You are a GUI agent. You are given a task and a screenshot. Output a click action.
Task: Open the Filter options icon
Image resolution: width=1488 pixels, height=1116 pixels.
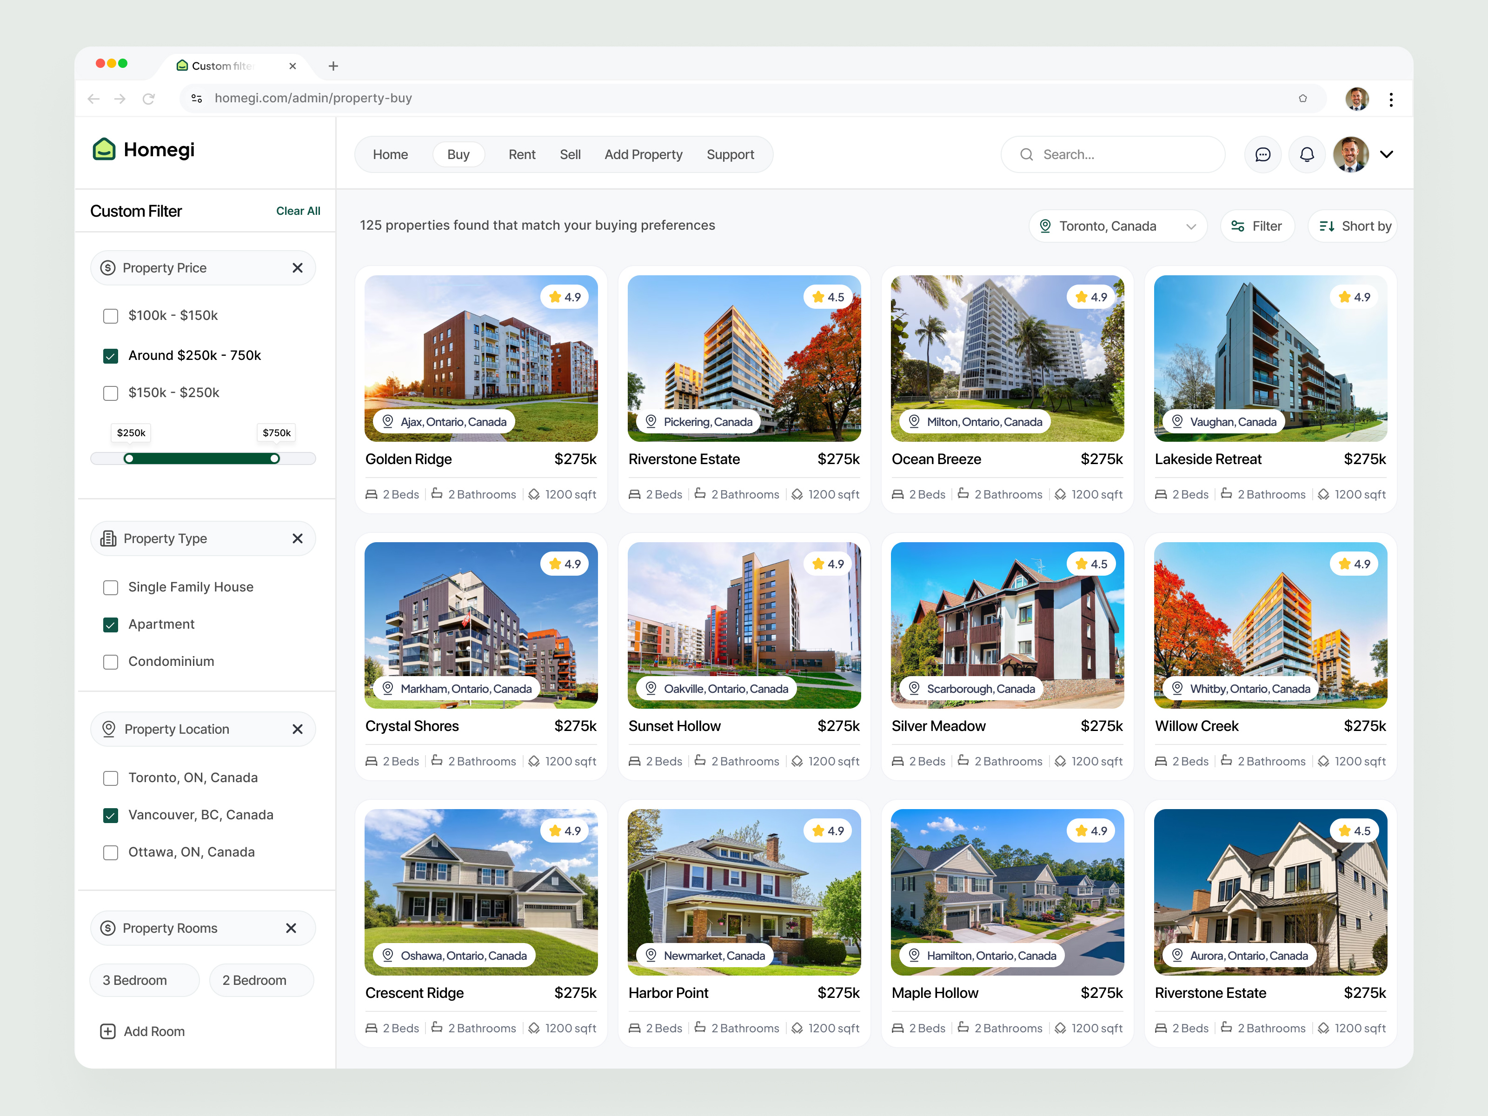[x=1256, y=226]
